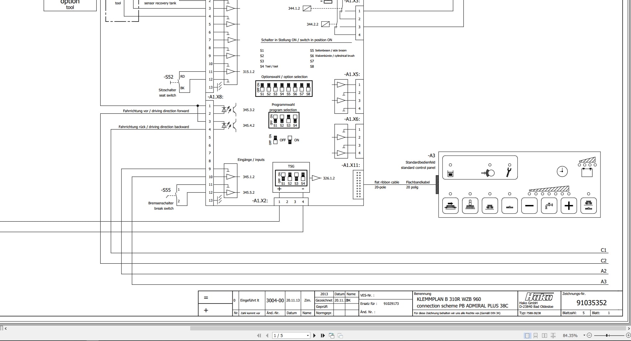Enable continuous scrolling page layout icon
Screen dimensions: 631x341
coord(536,335)
